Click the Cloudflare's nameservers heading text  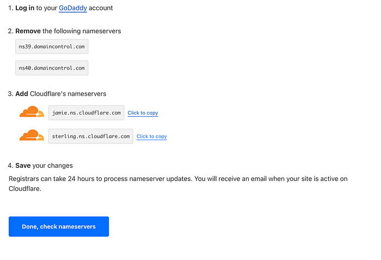pos(68,93)
